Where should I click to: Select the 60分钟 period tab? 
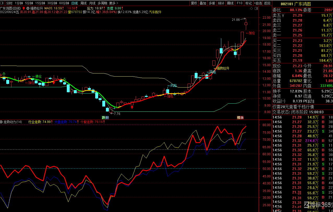click(x=64, y=3)
